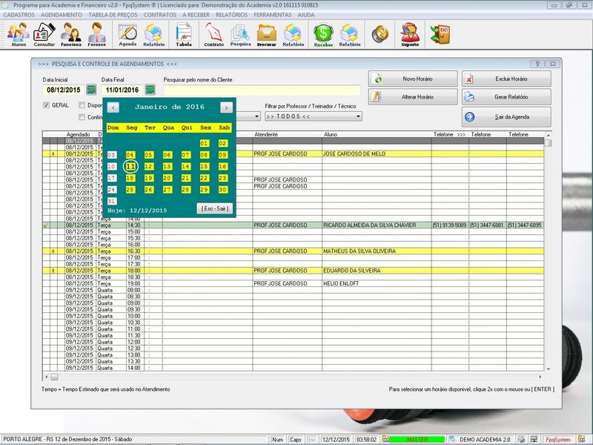Click the Tabela price table icon

tap(183, 34)
